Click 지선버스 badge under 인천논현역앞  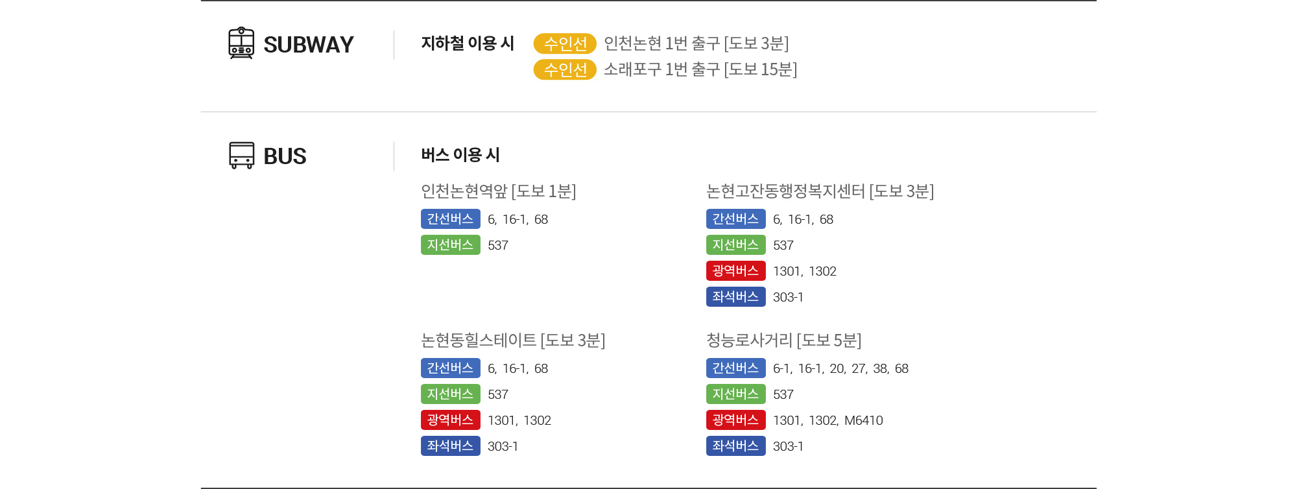click(x=451, y=244)
